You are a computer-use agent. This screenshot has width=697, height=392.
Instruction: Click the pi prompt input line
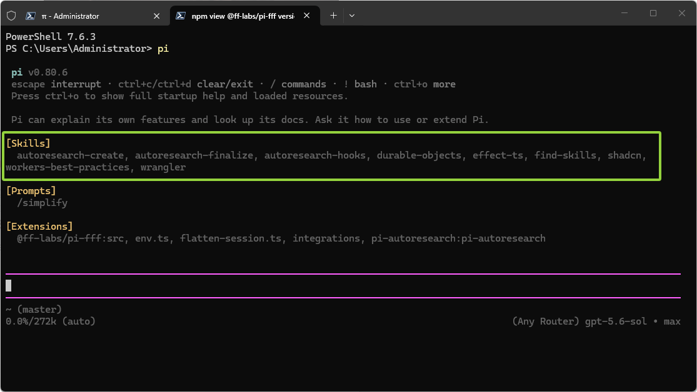[x=343, y=286]
